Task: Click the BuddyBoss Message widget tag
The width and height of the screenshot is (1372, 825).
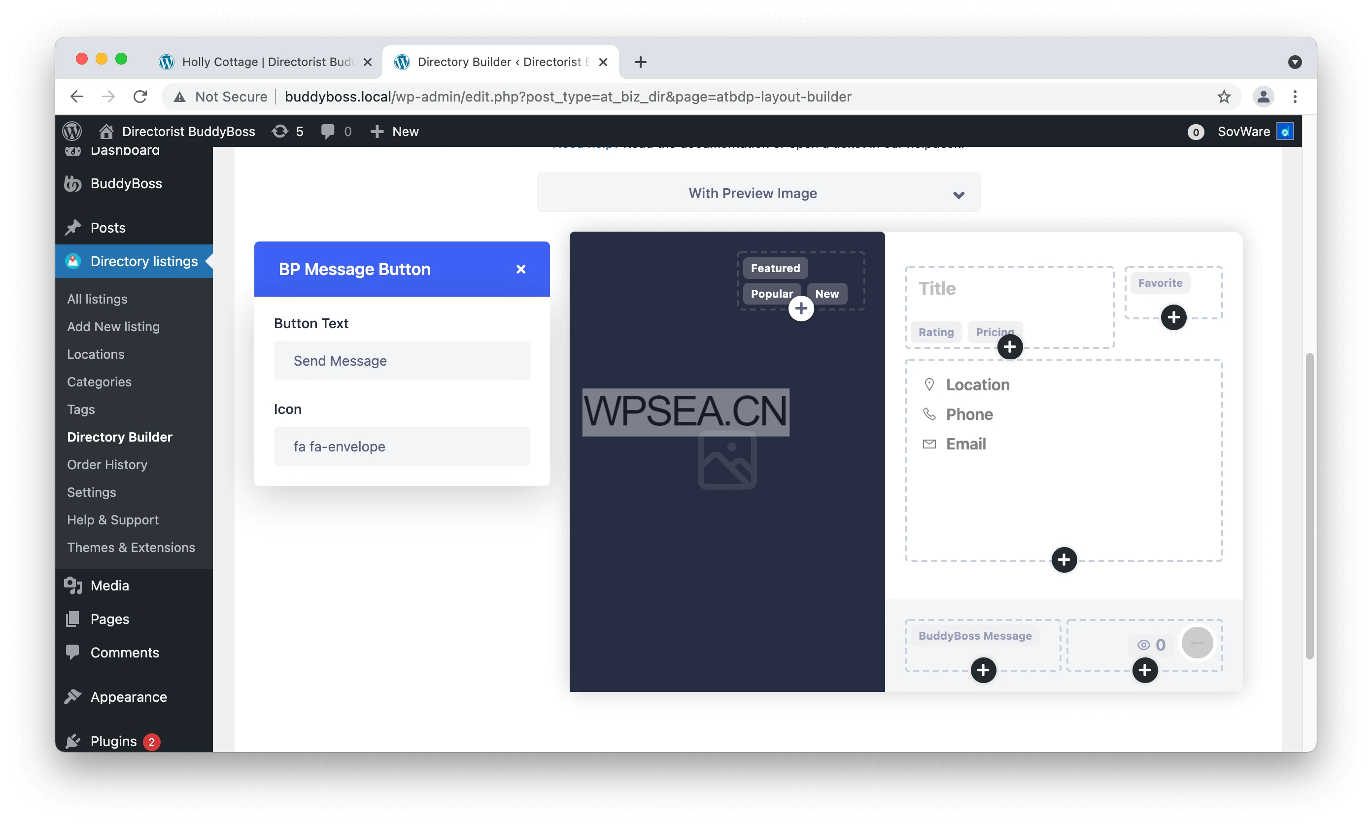Action: click(x=974, y=636)
